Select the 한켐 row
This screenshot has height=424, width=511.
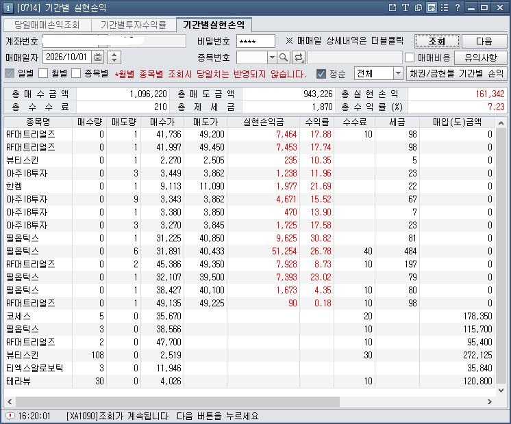tap(249, 186)
